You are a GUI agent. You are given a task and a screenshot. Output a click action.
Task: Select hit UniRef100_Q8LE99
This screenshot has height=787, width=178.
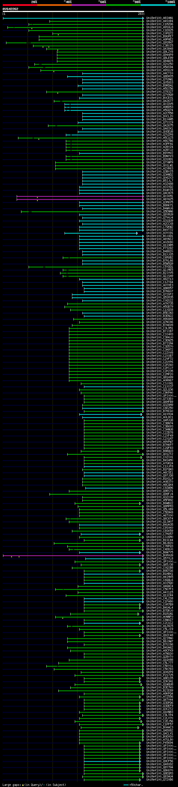click(160, 58)
